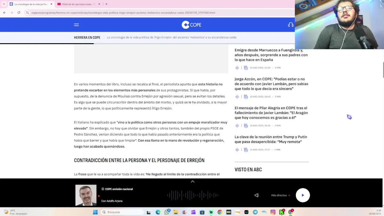
Task: Open Task View in the taskbar
Action: click(148, 212)
